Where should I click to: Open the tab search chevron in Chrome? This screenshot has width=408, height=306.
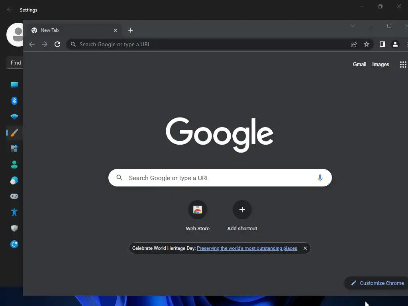(x=353, y=26)
